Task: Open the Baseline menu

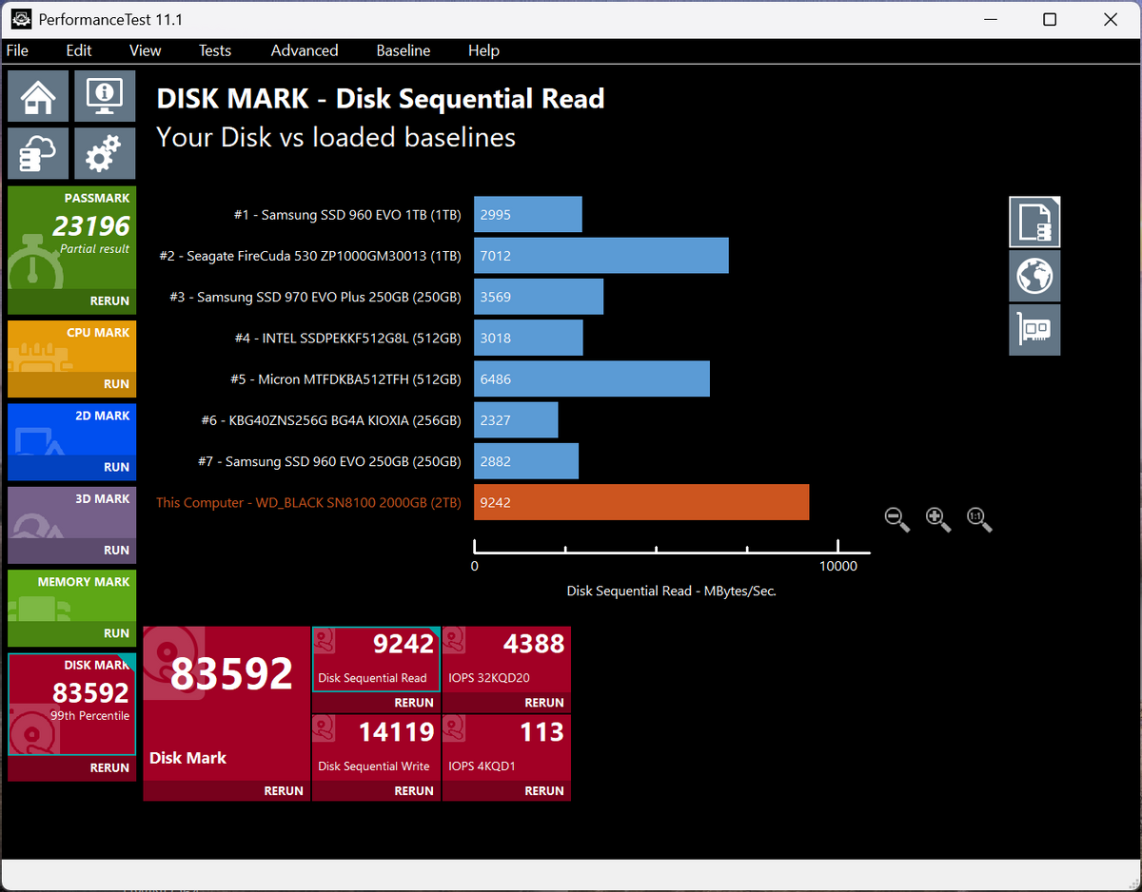Action: (x=404, y=50)
